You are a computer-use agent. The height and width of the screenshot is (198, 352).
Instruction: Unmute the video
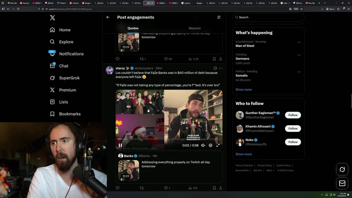pyautogui.click(x=203, y=145)
